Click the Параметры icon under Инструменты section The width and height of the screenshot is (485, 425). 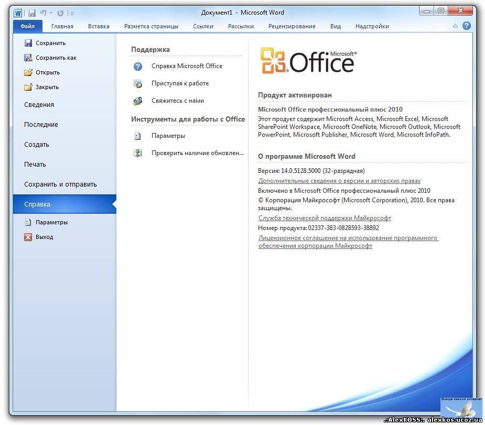138,136
